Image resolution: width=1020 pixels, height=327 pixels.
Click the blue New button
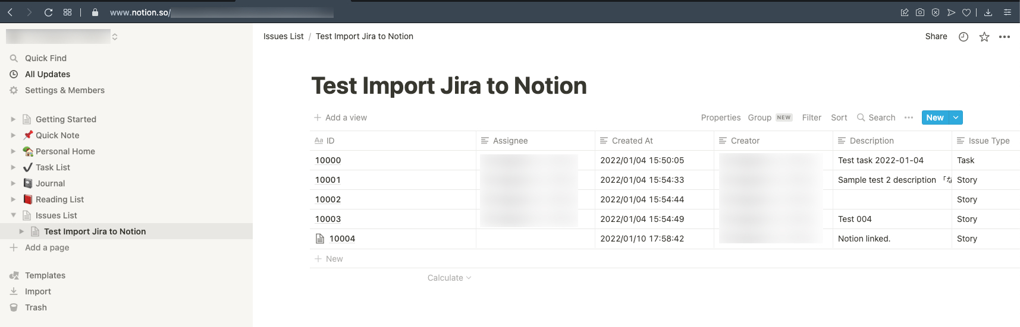935,118
